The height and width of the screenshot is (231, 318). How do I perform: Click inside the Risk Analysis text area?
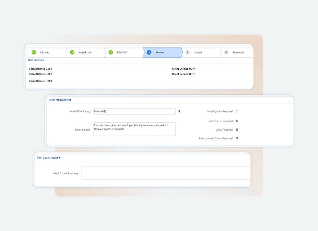point(134,129)
